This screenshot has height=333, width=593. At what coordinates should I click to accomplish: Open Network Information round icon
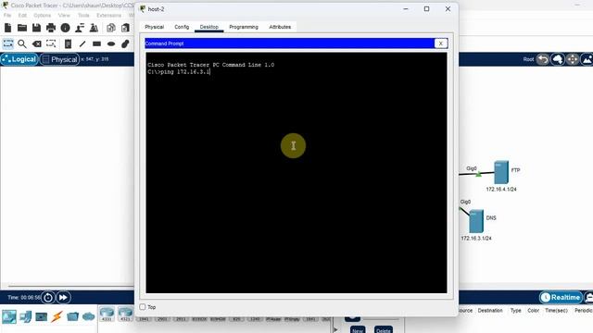click(x=65, y=28)
